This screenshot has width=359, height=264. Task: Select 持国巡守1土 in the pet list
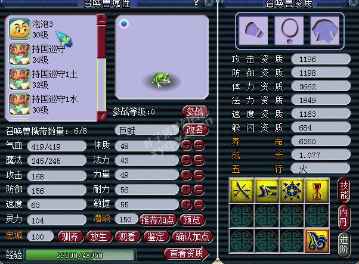click(x=52, y=79)
